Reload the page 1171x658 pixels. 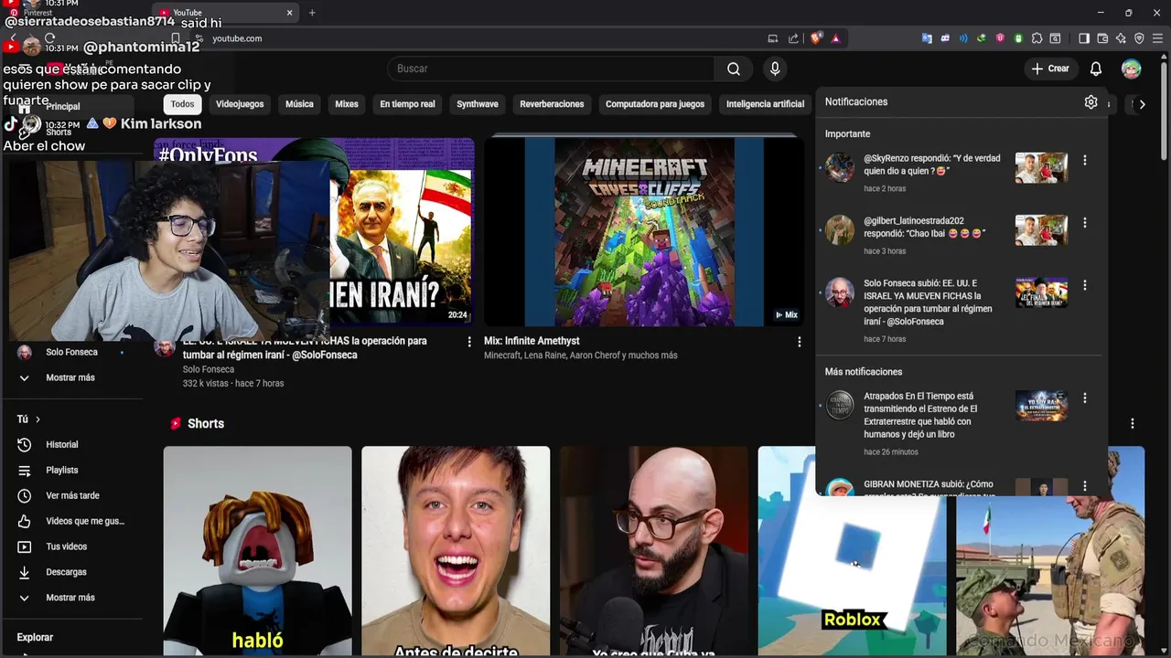tap(49, 38)
